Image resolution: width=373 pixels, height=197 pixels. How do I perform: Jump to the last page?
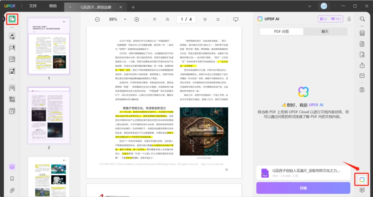coord(218,19)
